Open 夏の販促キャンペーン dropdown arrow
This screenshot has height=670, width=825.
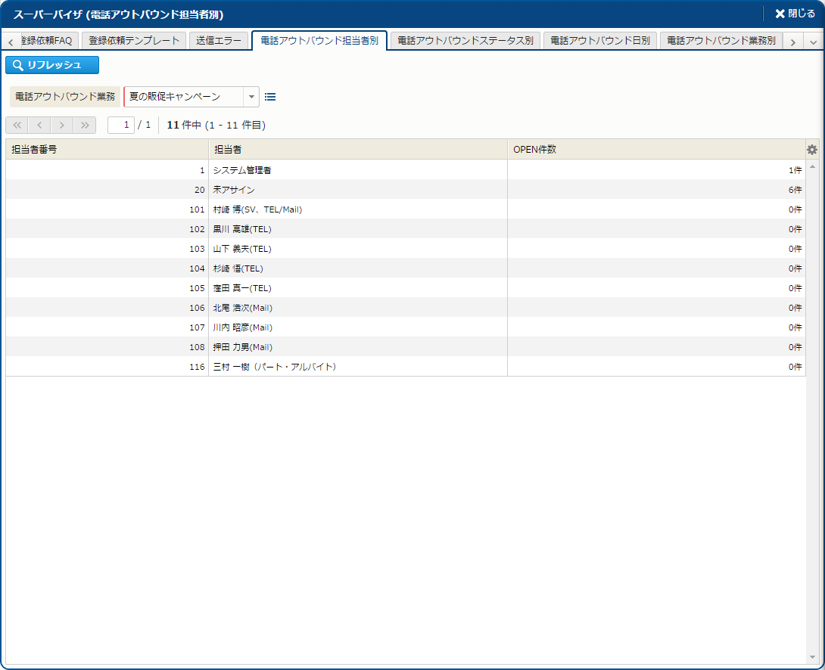coord(251,97)
